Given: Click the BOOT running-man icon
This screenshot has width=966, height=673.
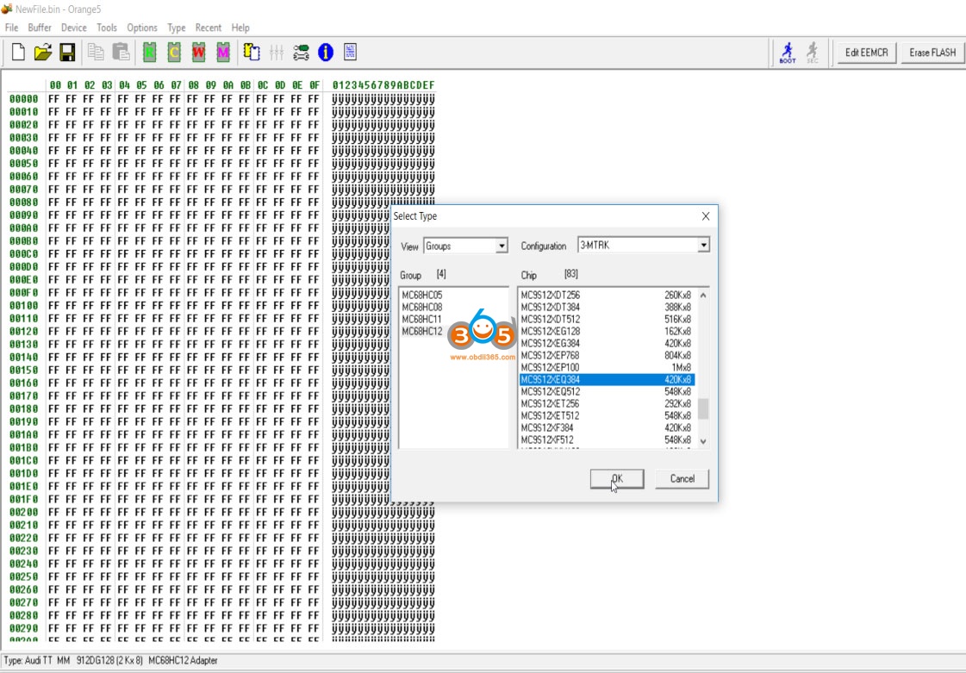Looking at the screenshot, I should tap(788, 53).
